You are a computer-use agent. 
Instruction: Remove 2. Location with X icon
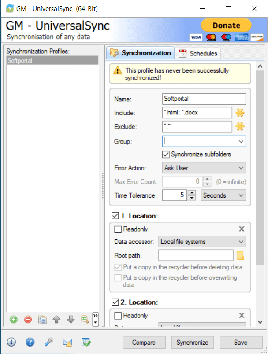click(x=242, y=315)
